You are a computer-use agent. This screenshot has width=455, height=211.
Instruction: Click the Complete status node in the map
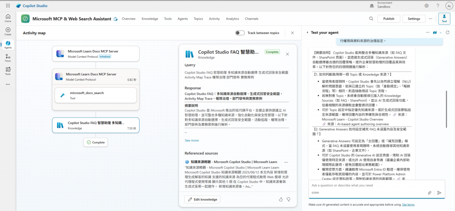[x=96, y=142]
